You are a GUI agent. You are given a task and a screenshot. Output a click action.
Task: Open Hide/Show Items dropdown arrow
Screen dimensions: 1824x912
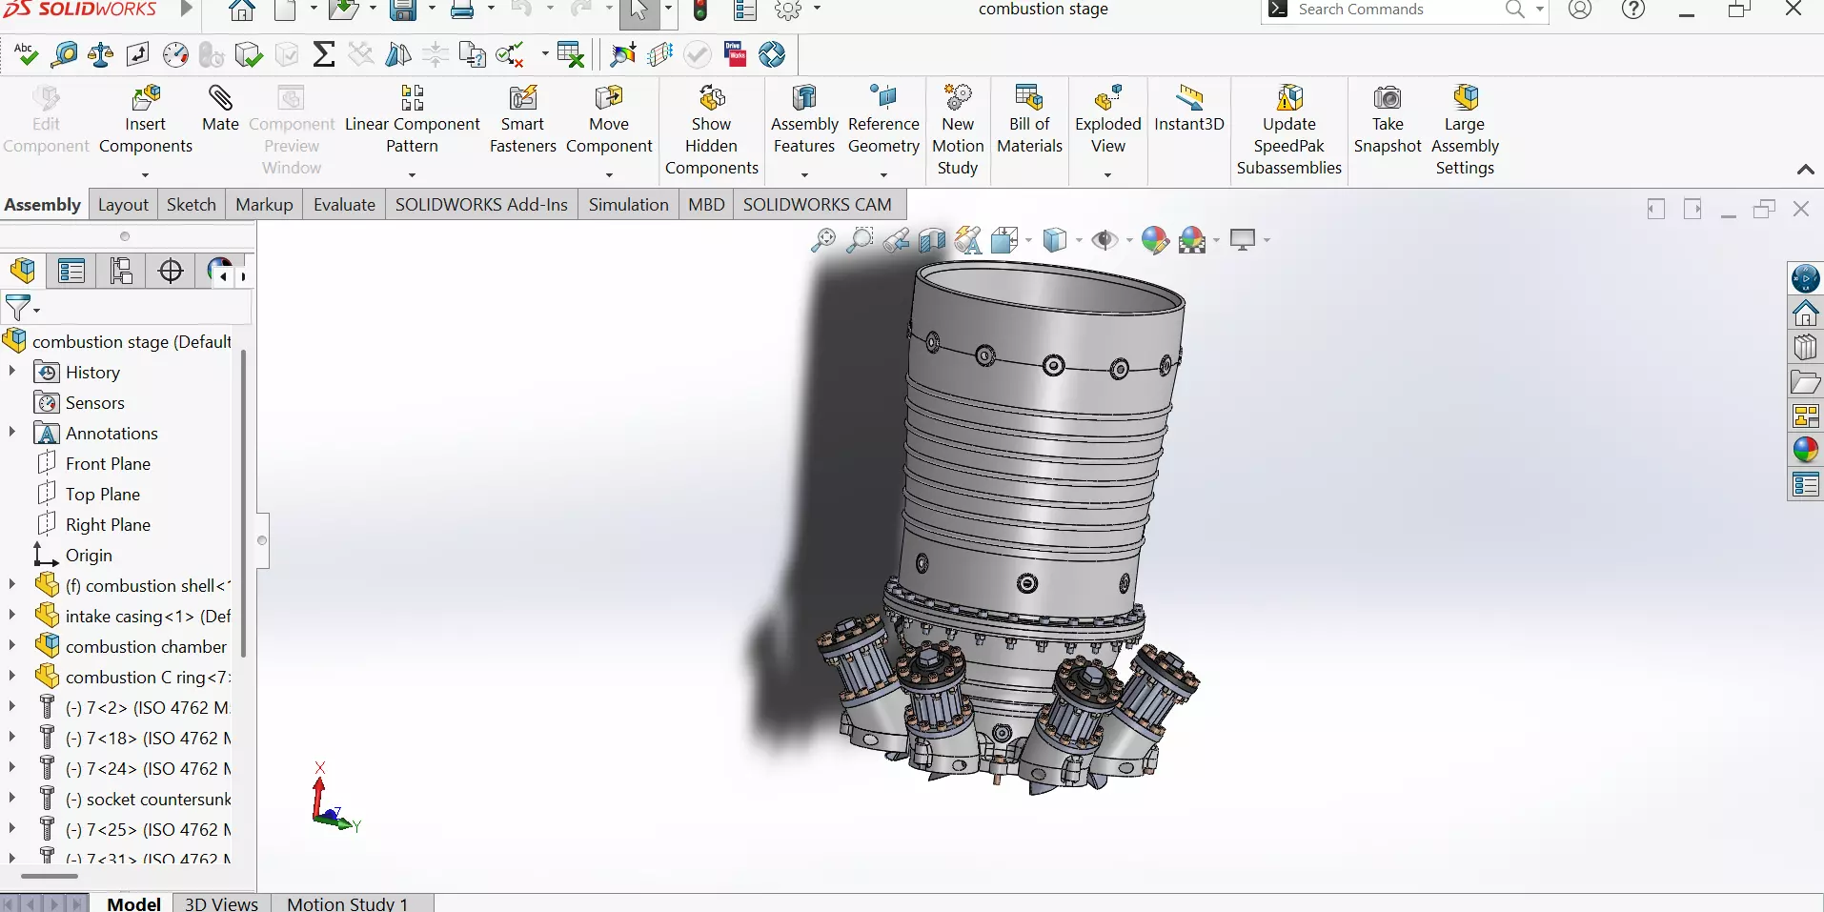point(1129,240)
